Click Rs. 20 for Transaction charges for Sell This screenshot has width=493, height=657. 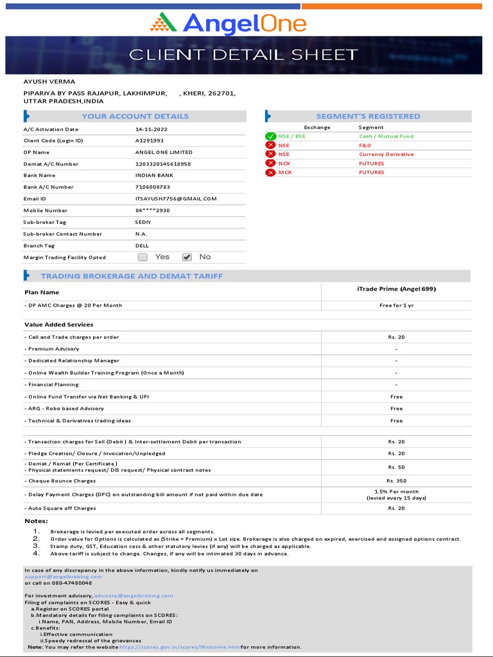click(396, 441)
